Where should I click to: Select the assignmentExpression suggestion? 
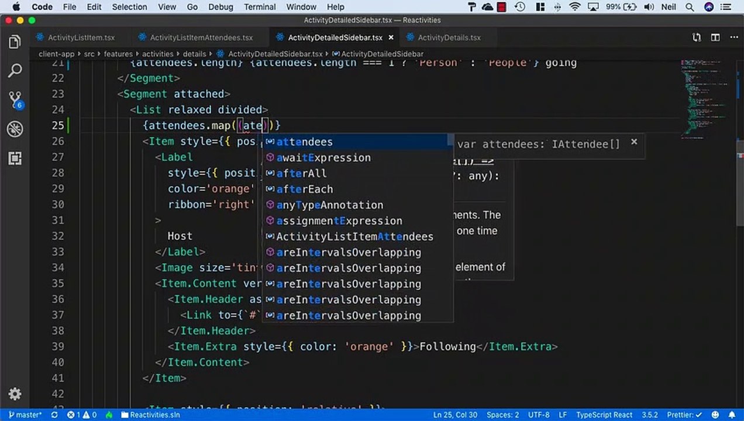coord(357,221)
